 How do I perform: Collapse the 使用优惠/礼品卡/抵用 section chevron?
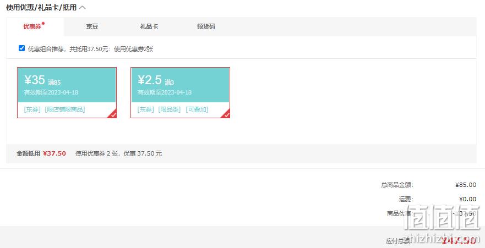pos(82,8)
